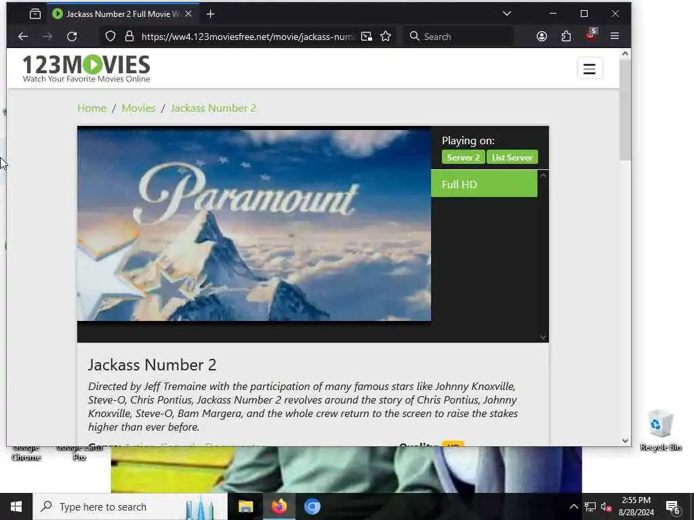Screen dimensions: 694x520
Task: Click the Paramount video player
Action: coord(254,225)
